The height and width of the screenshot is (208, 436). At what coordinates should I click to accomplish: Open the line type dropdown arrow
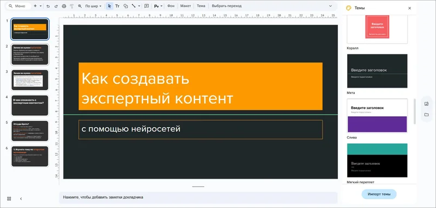pos(139,6)
